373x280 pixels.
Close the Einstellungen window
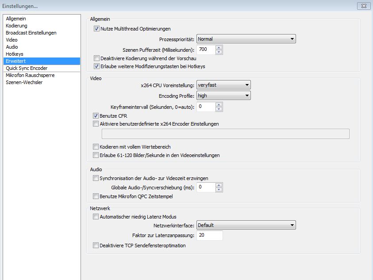click(x=363, y=5)
